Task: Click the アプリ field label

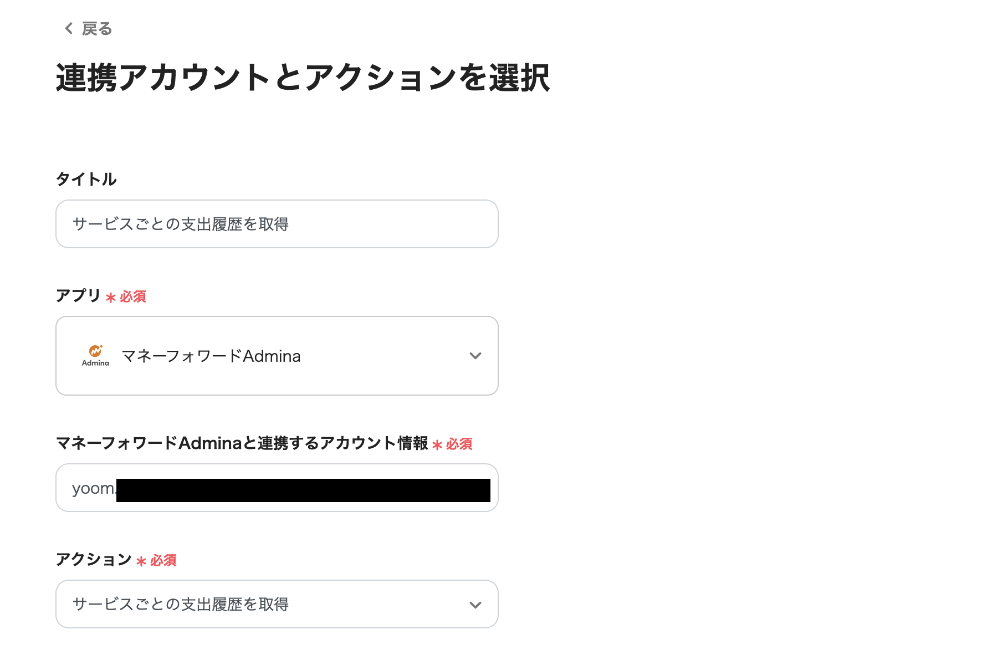Action: pyautogui.click(x=78, y=295)
